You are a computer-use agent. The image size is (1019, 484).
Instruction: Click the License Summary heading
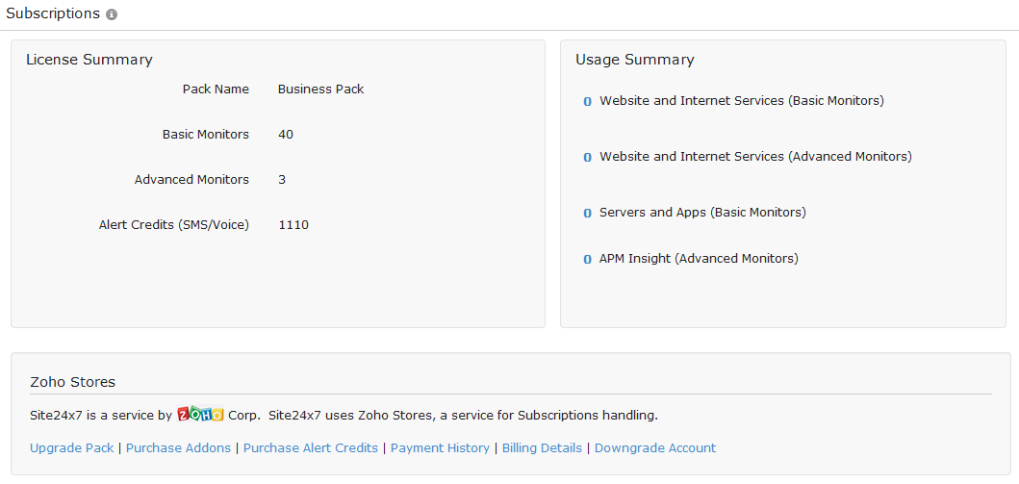(89, 60)
